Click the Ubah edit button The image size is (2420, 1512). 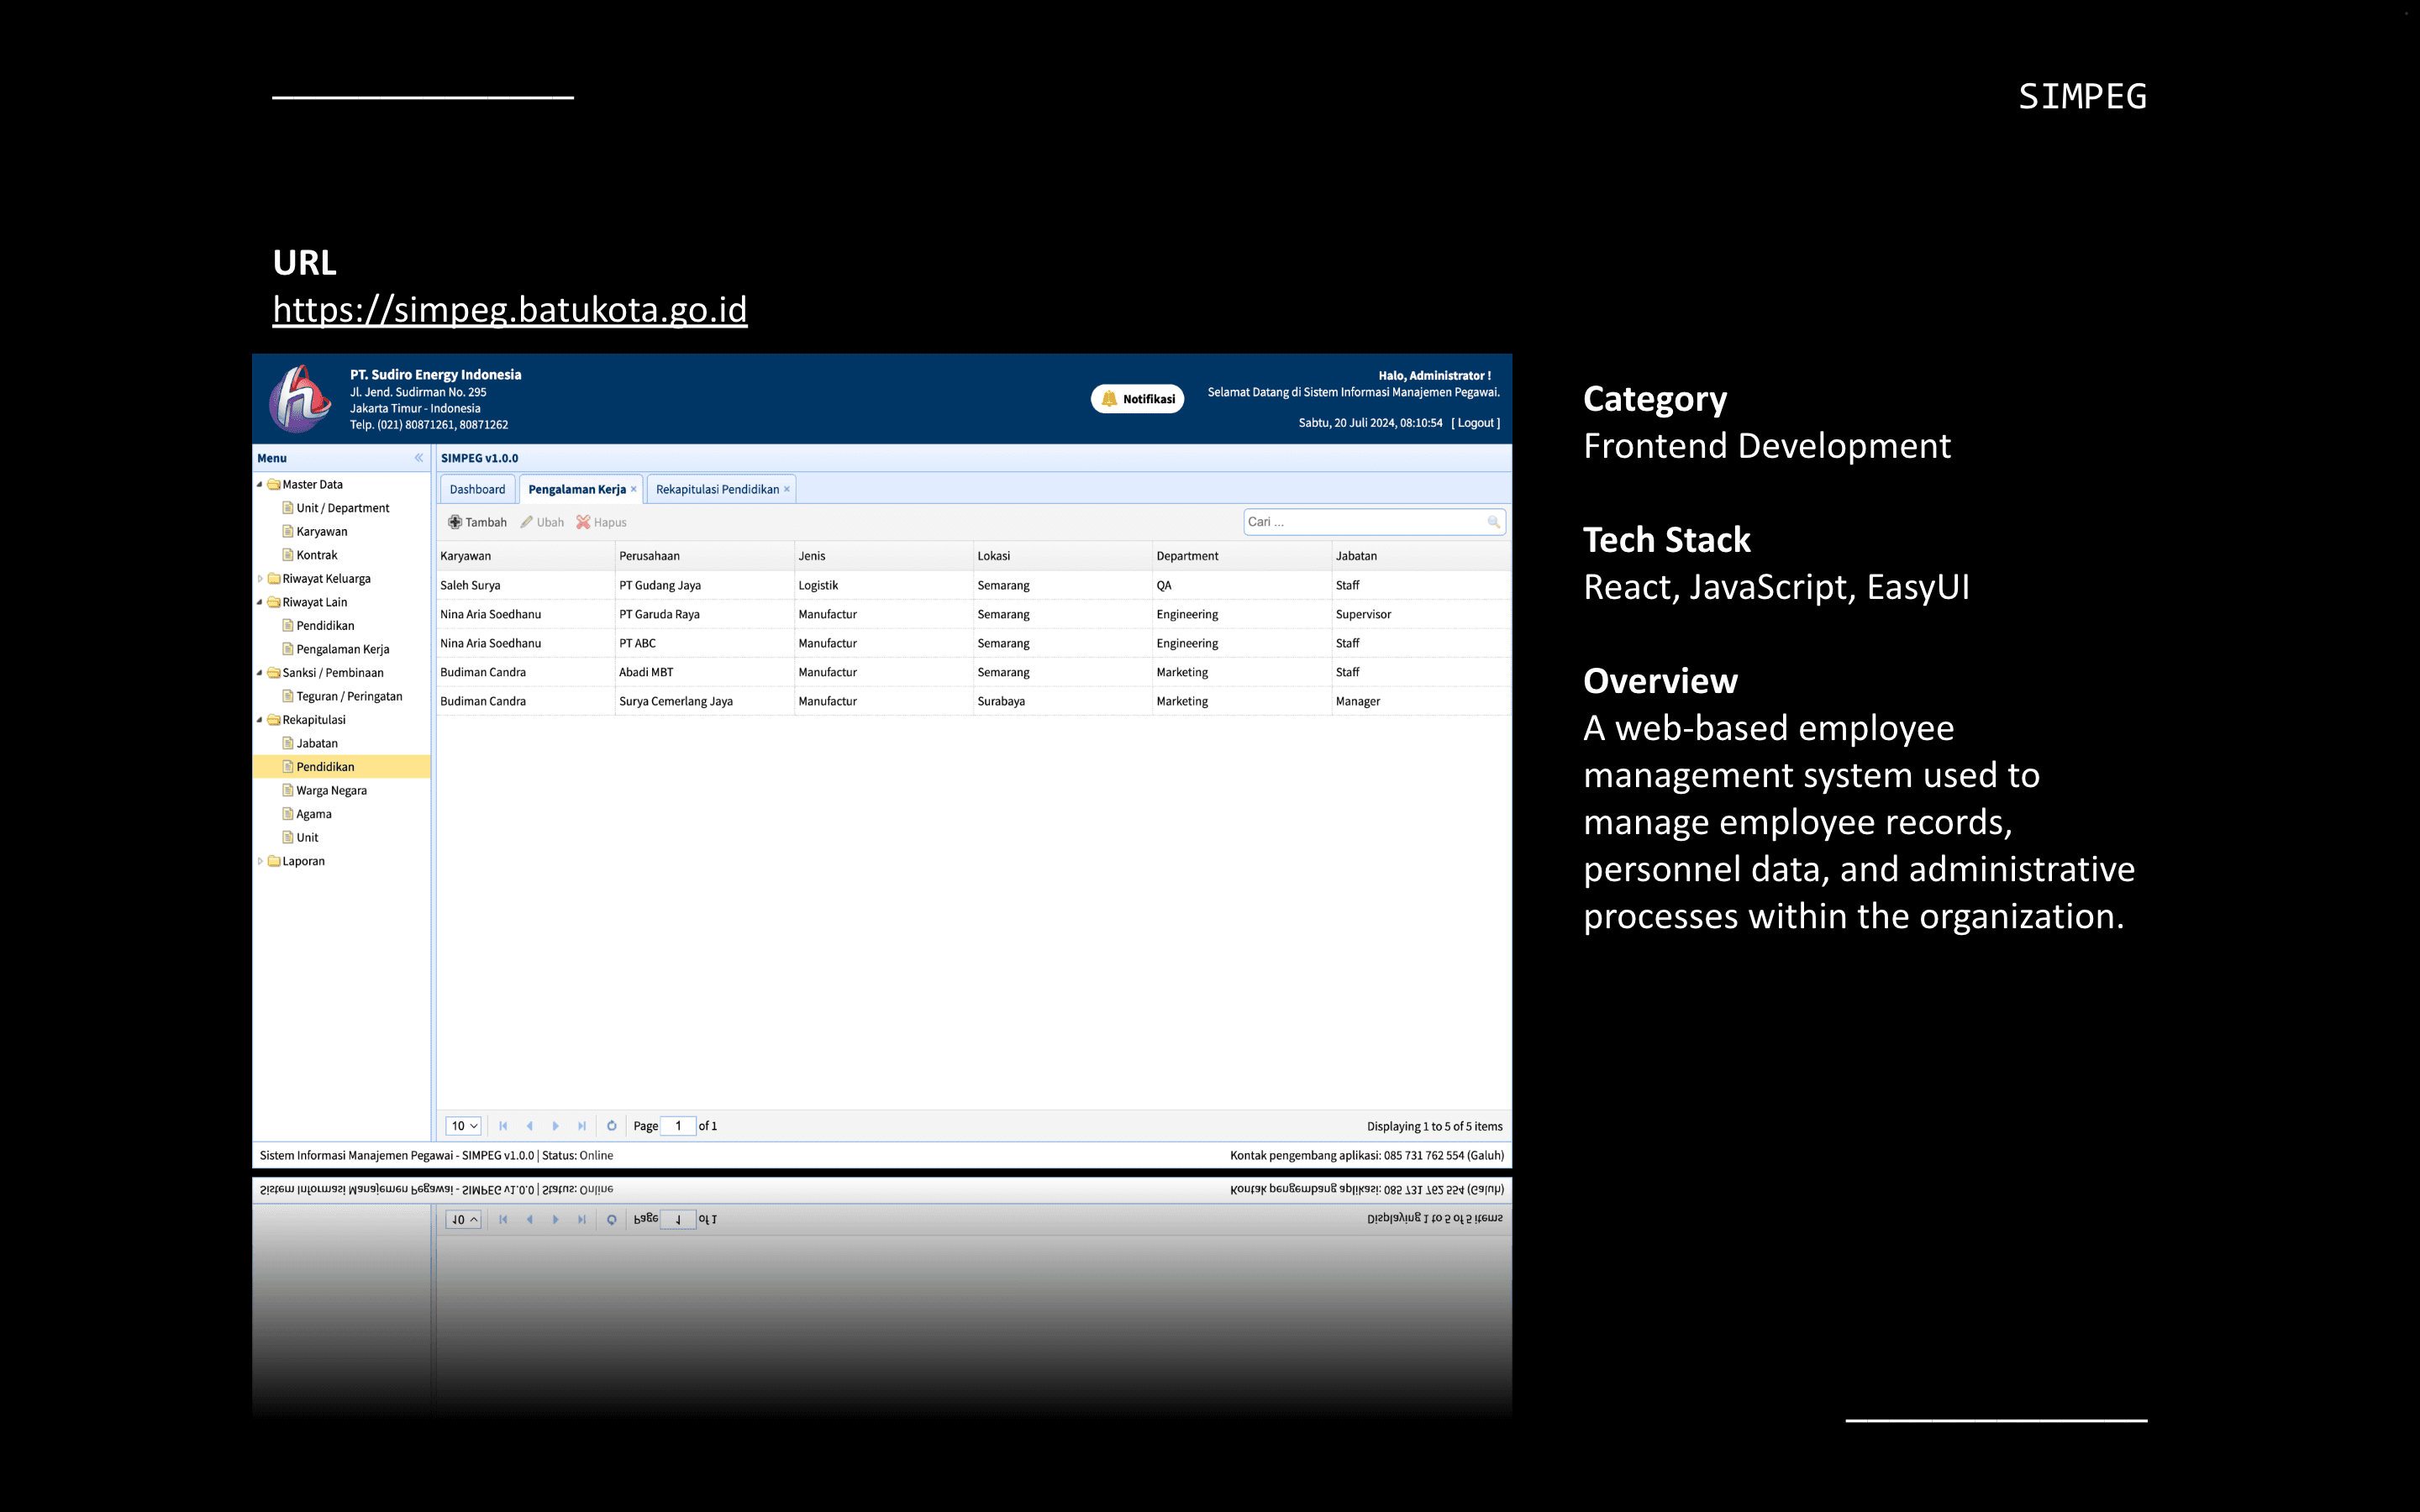click(542, 522)
